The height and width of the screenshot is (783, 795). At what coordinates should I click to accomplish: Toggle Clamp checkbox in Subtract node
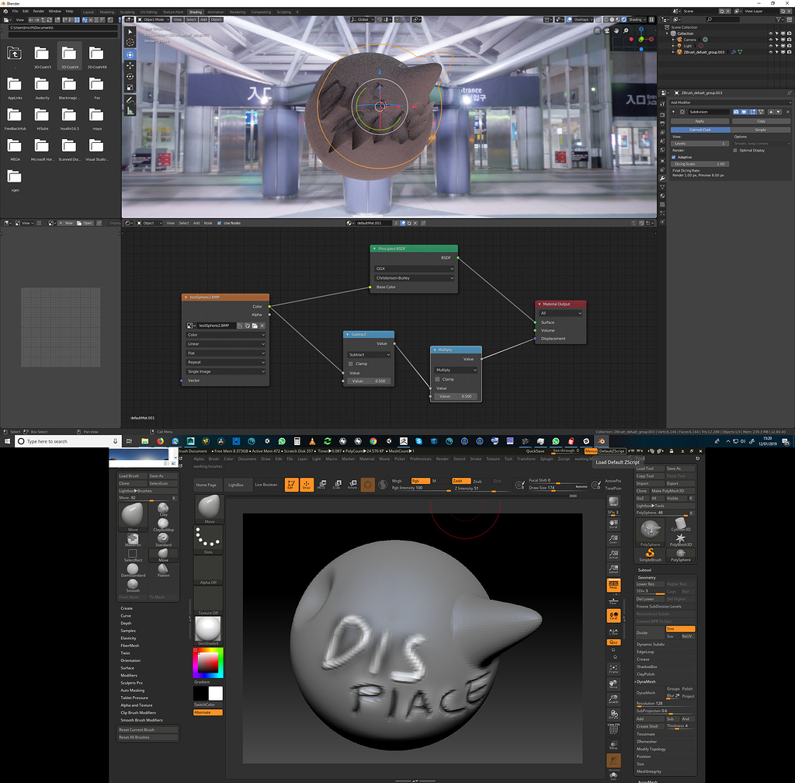click(x=351, y=364)
